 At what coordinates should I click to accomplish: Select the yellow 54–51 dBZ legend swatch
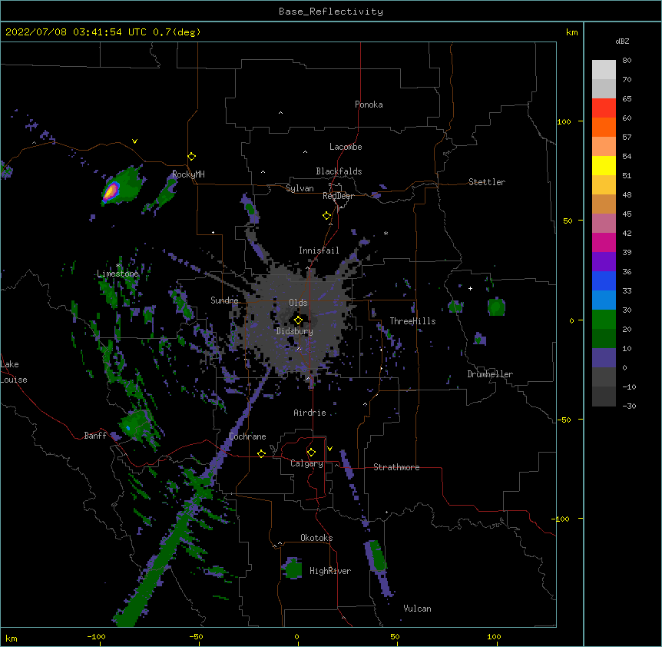coord(604,165)
